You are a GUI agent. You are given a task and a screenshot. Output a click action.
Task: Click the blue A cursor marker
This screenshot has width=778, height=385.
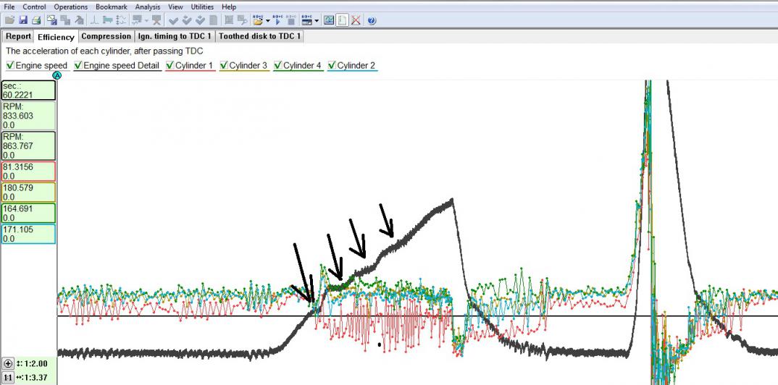pos(57,75)
